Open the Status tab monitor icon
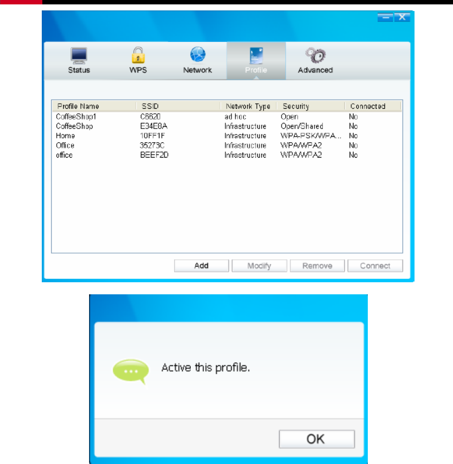This screenshot has width=453, height=464. (79, 55)
